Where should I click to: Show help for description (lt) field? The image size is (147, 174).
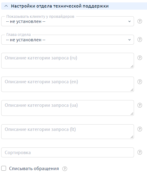140,129
